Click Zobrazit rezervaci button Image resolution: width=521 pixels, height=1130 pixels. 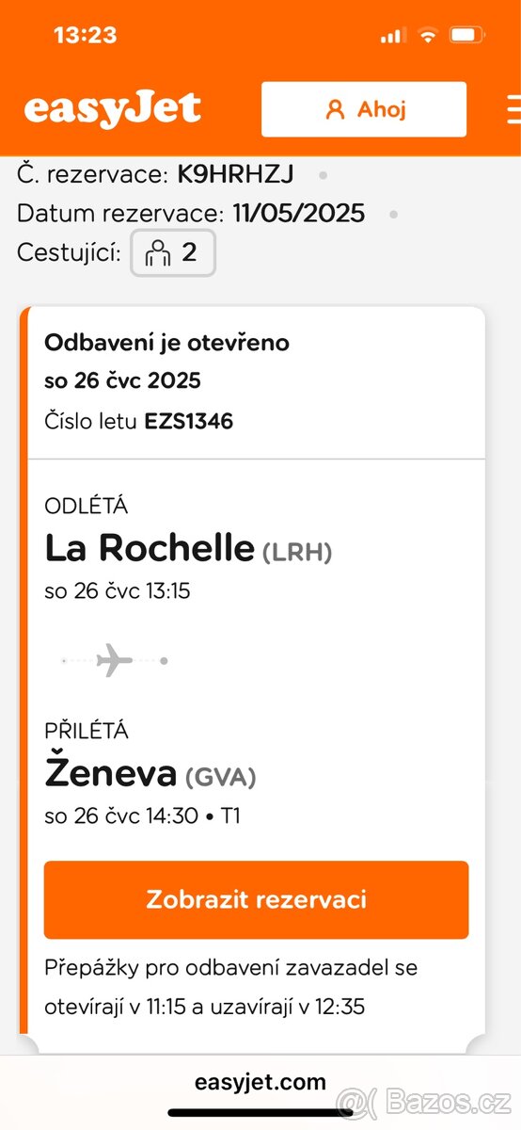tap(256, 899)
